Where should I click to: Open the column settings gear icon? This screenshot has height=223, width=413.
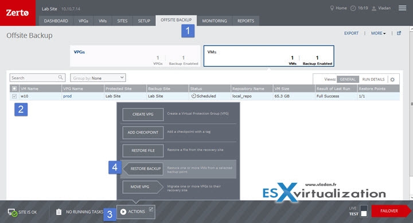pos(392,80)
